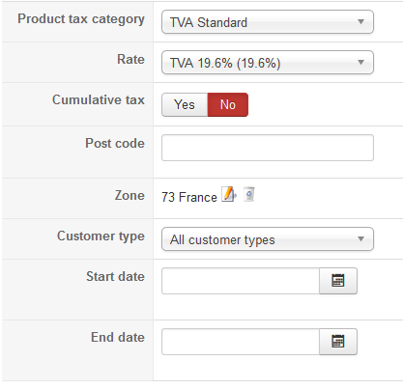Click the delete zone trash icon
This screenshot has height=389, width=403.
tap(248, 194)
